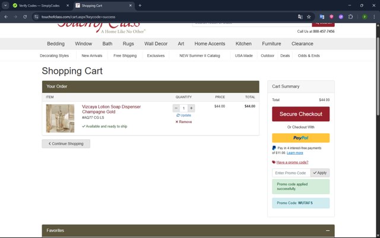Click Continue Shopping button
The height and width of the screenshot is (238, 380).
coord(66,143)
